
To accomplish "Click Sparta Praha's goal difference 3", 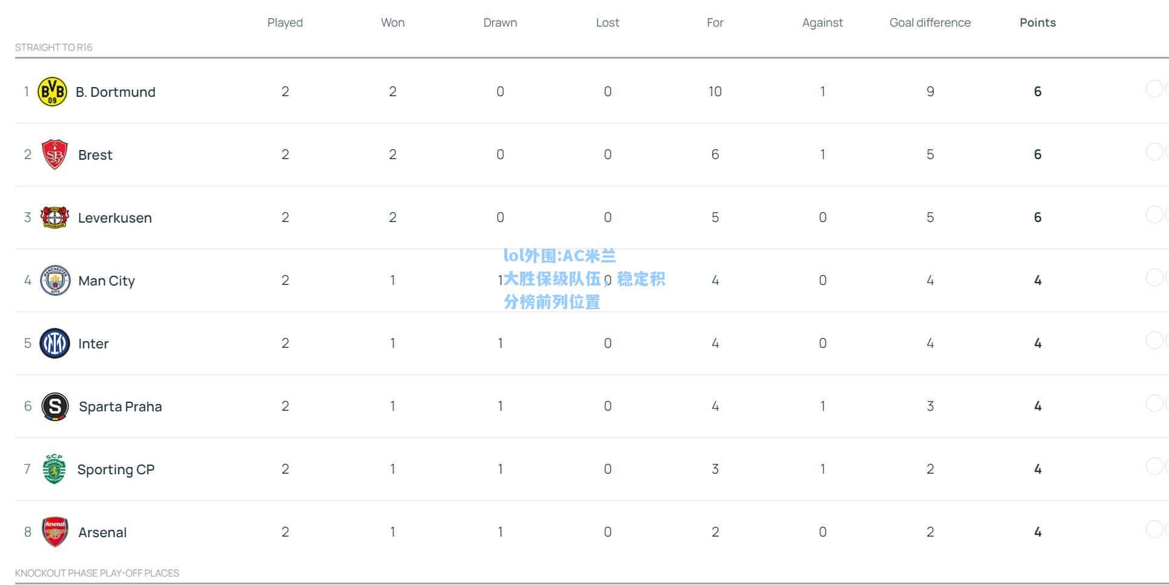I will pos(930,406).
